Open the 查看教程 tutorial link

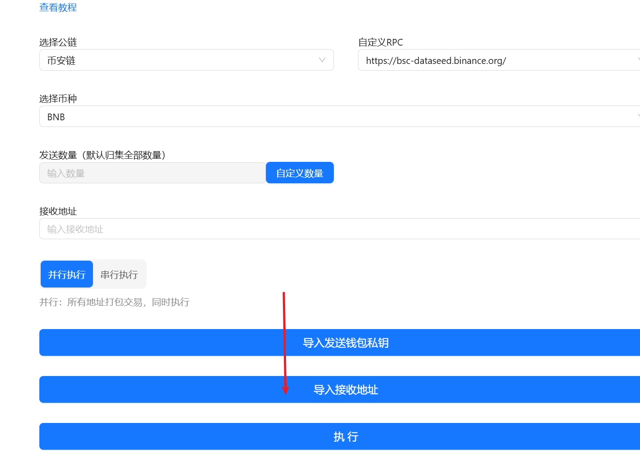pos(58,8)
